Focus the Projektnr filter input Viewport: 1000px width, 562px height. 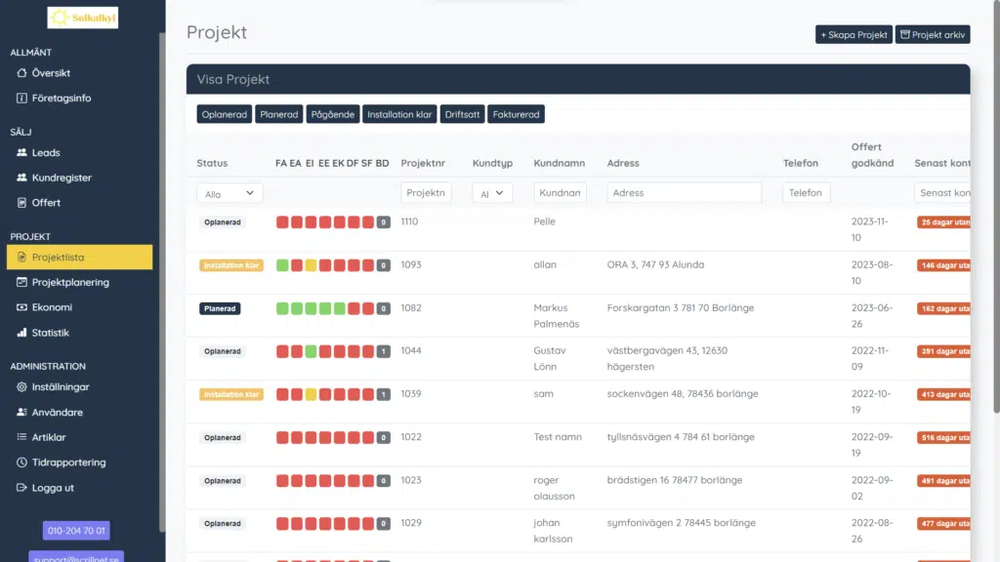coord(426,192)
